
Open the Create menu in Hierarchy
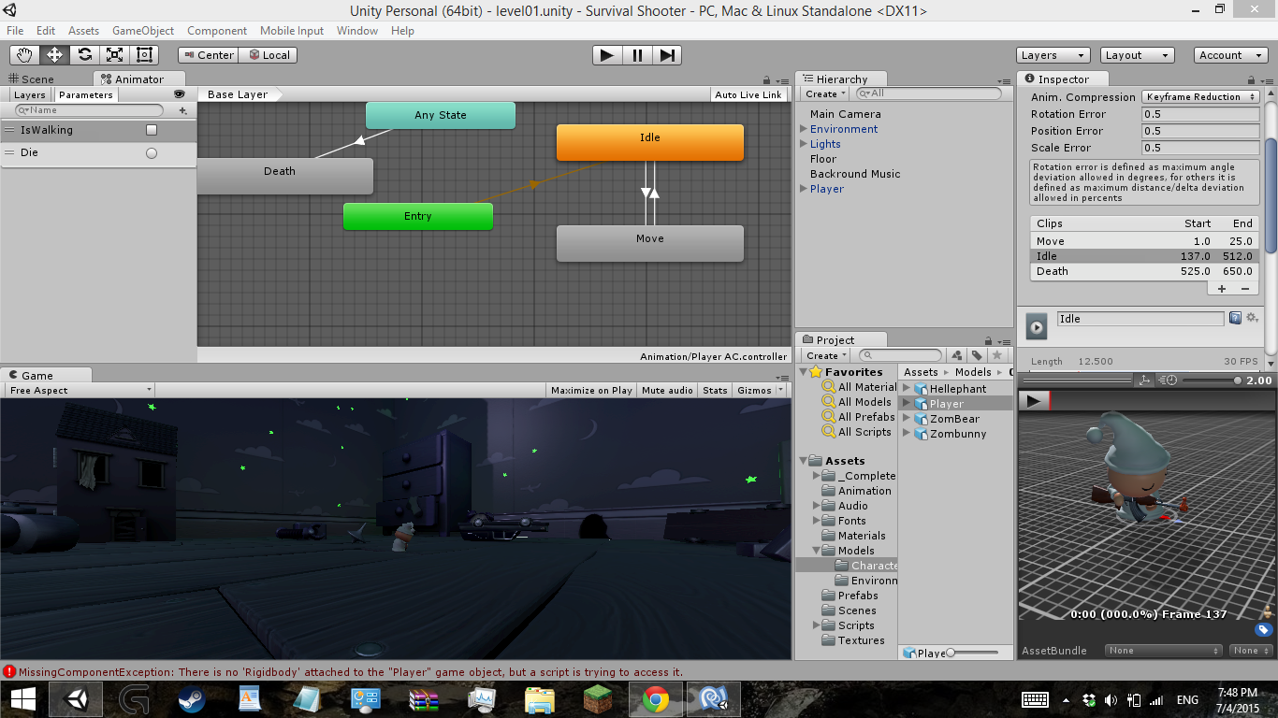(825, 93)
